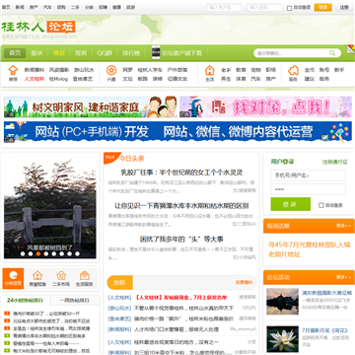This screenshot has height=355, width=355.
Task: Click the 服务 orange house icon
Action: 293,70
